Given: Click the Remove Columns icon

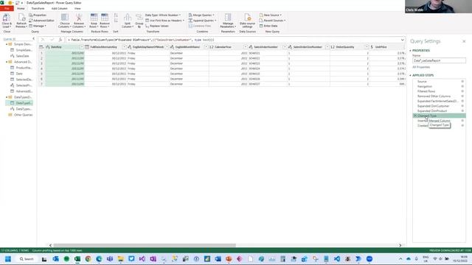Looking at the screenshot, I should pos(79,18).
